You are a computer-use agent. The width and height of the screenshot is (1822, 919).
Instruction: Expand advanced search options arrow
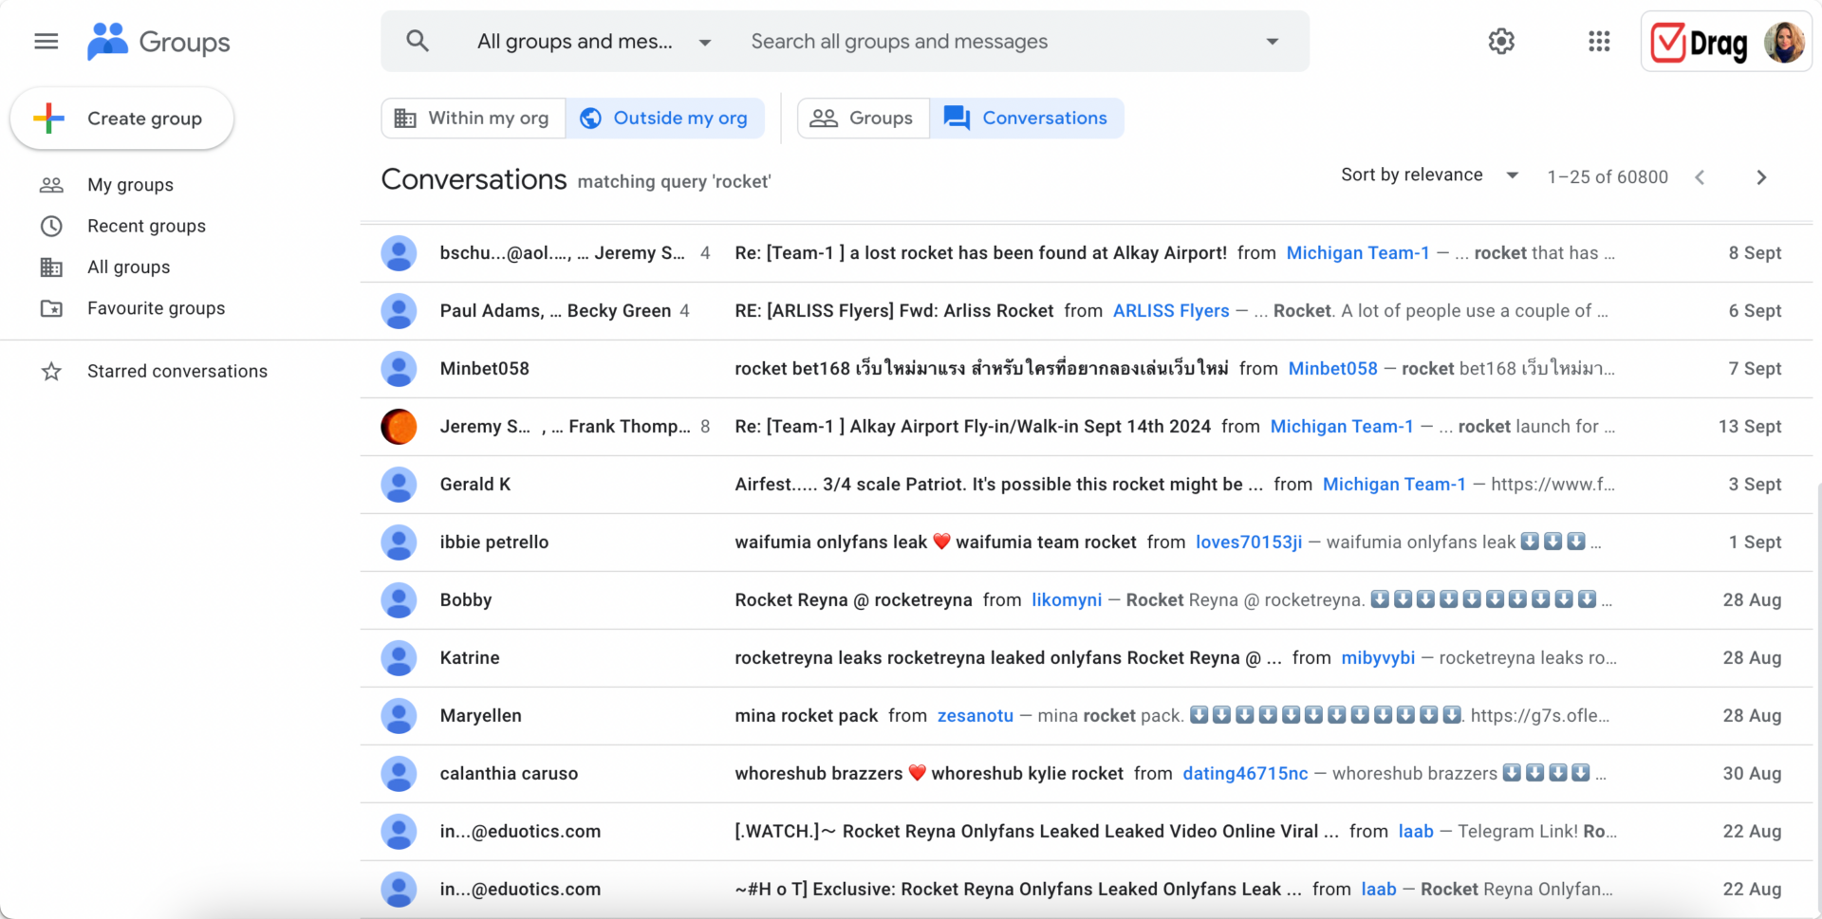1273,42
